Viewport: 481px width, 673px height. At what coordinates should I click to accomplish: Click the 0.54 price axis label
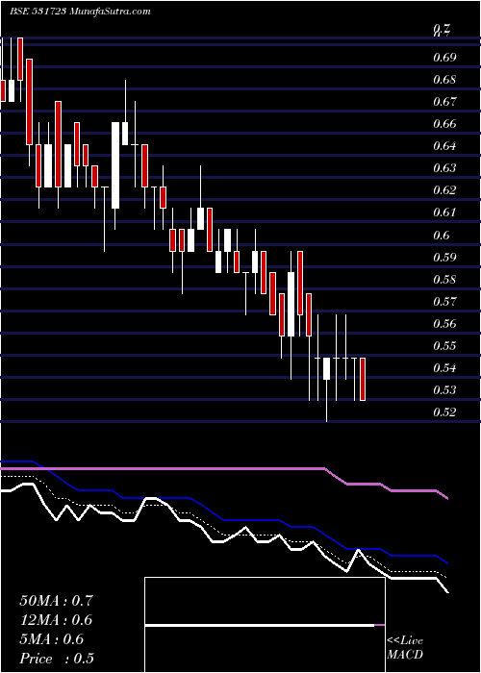coord(444,368)
